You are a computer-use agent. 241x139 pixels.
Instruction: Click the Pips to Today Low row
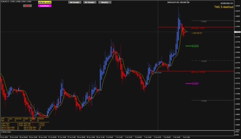point(10,129)
